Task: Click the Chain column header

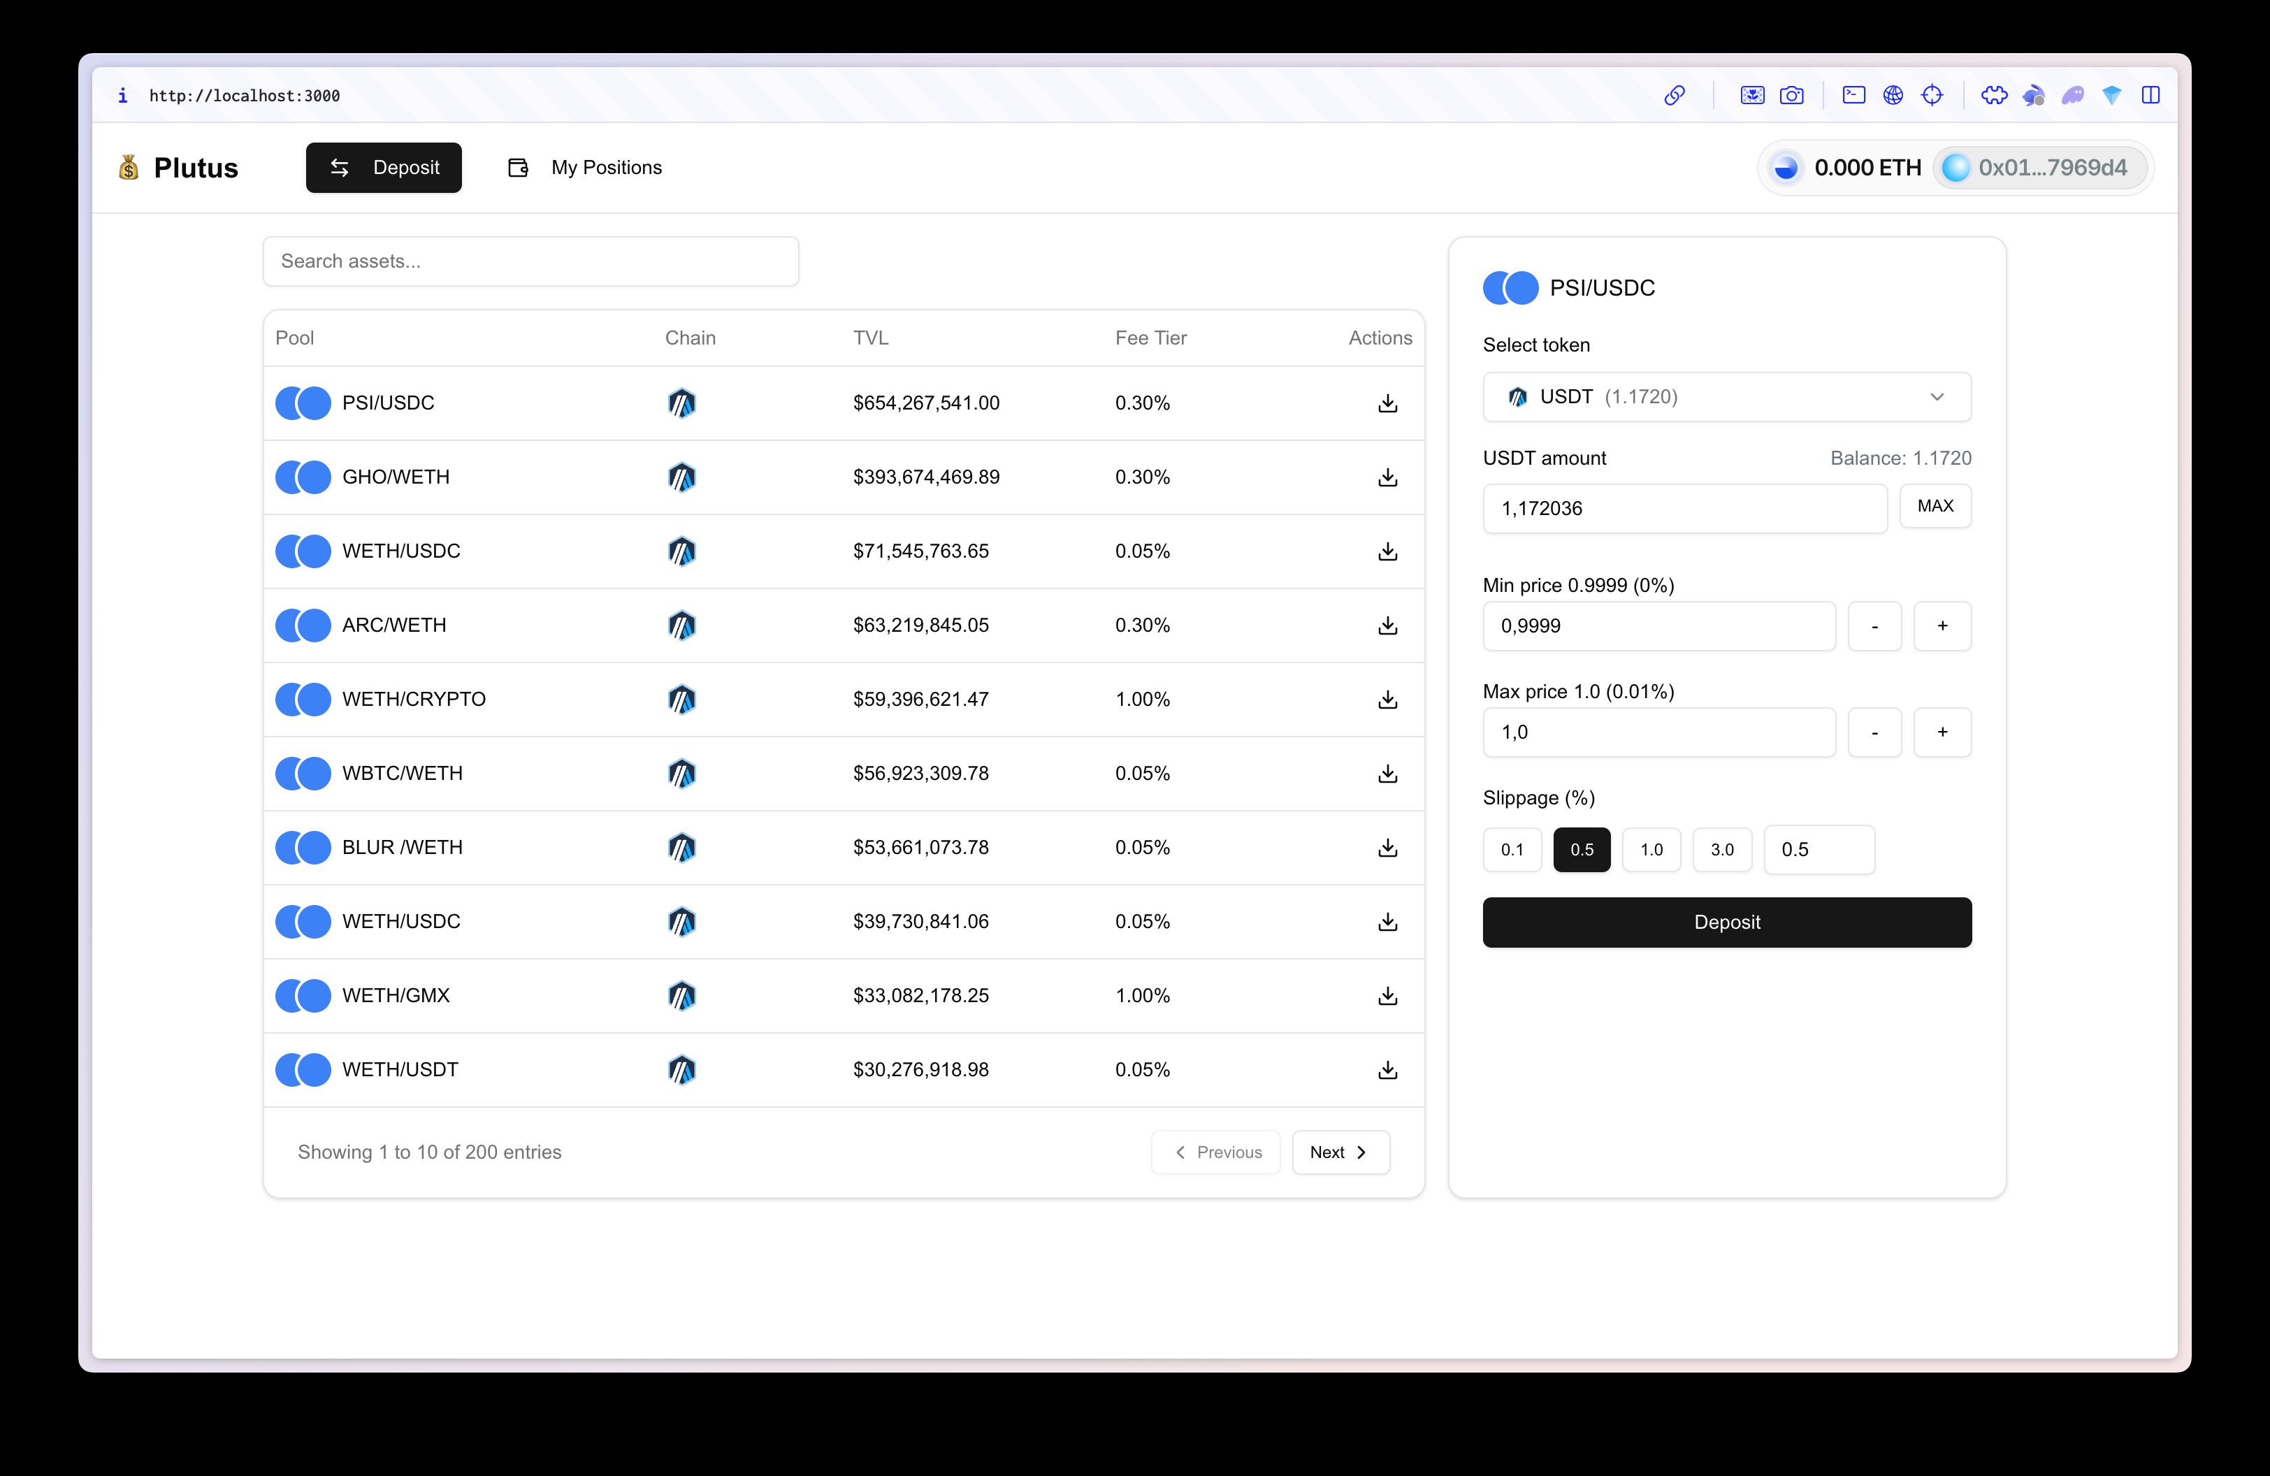Action: coord(691,338)
